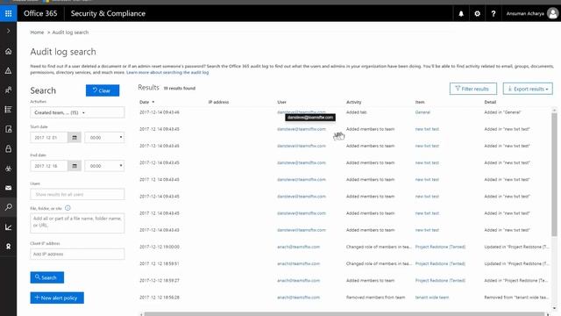This screenshot has height=316, width=561.
Task: Click the Start date field
Action: pyautogui.click(x=49, y=138)
